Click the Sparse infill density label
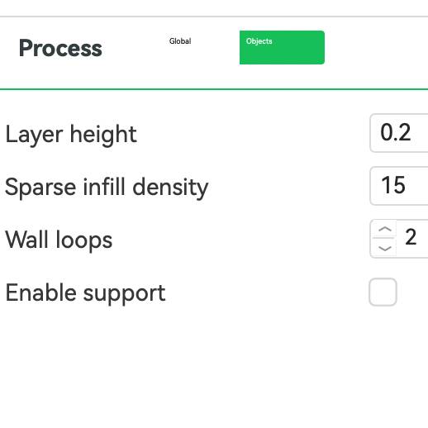428x428 pixels. (107, 188)
